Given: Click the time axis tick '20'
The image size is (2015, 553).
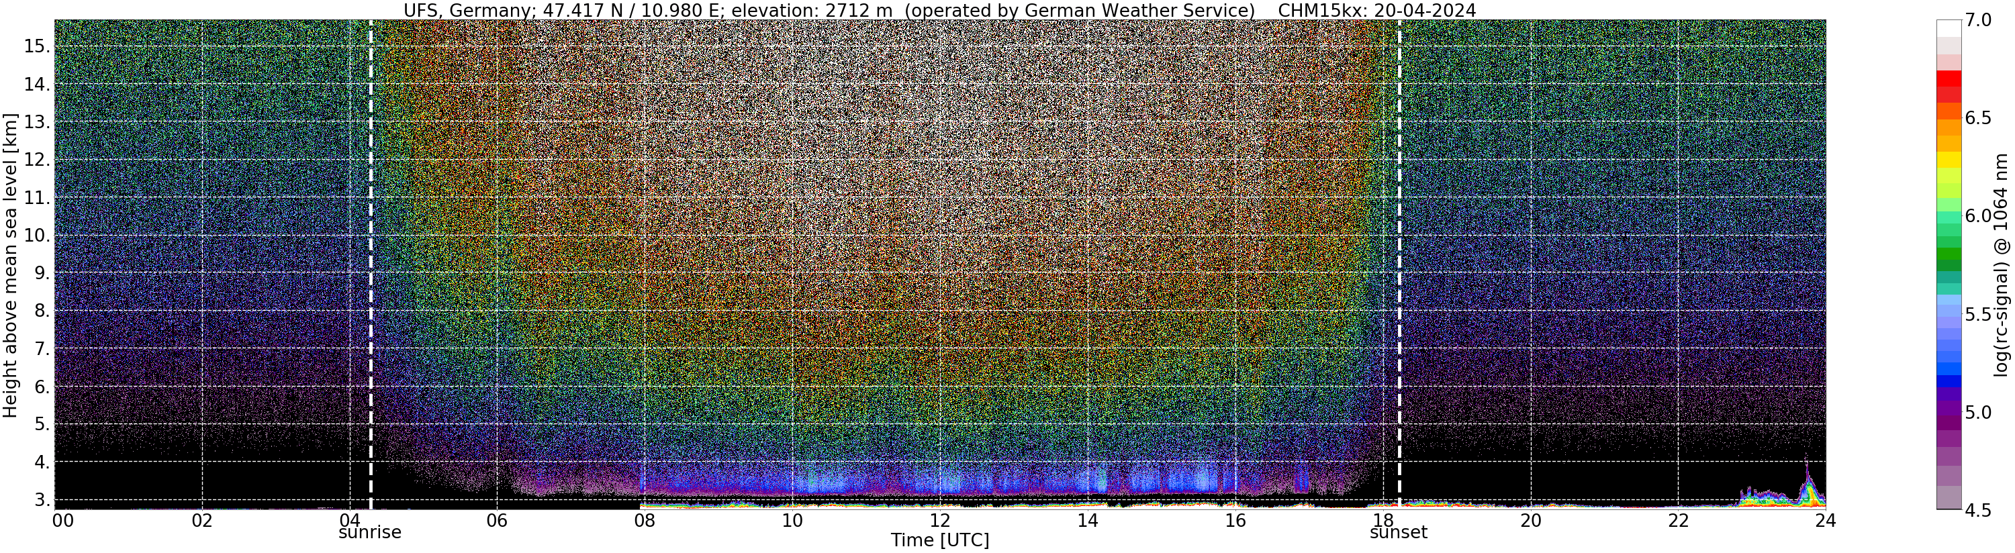Looking at the screenshot, I should pyautogui.click(x=1530, y=520).
